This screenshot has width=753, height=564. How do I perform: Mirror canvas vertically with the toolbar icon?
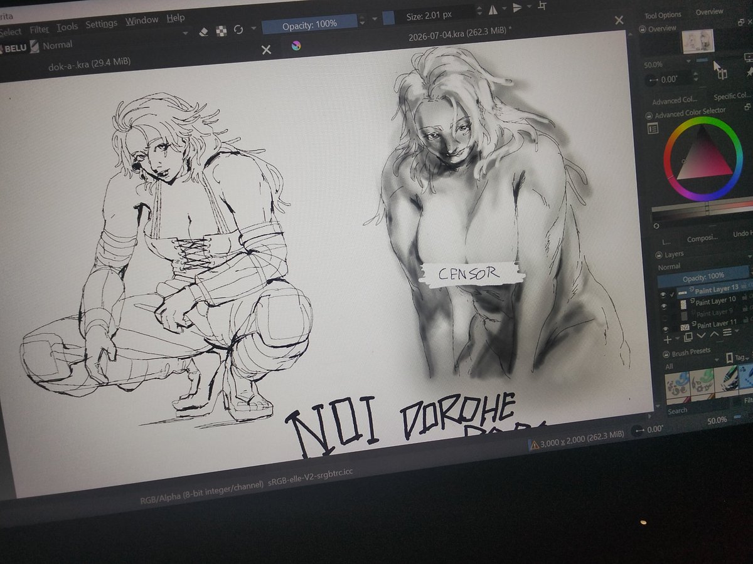coord(518,8)
